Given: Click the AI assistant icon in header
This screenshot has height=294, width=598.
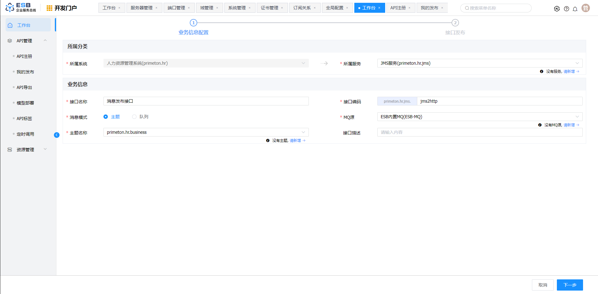Looking at the screenshot, I should click(x=557, y=9).
